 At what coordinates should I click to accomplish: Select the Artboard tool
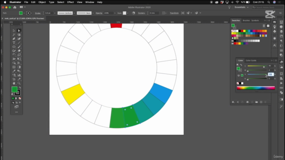(x=14, y=79)
